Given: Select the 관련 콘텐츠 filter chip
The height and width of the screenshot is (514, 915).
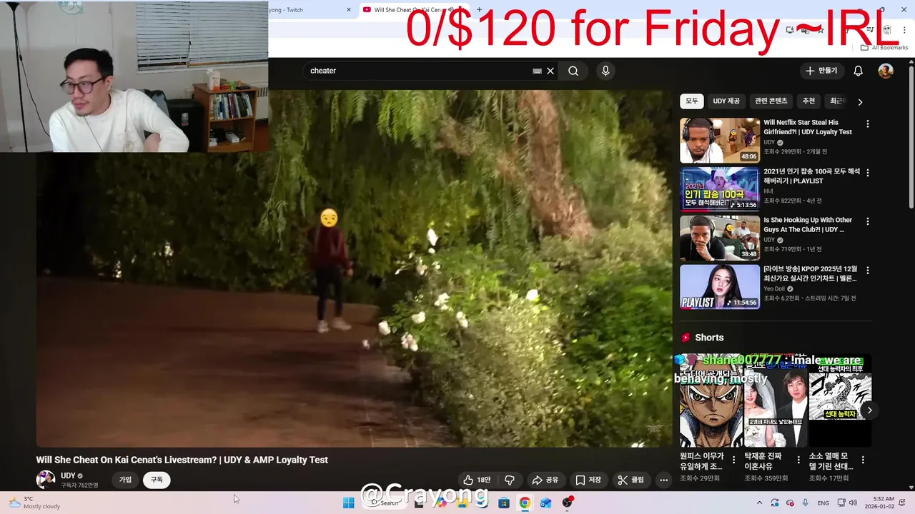Looking at the screenshot, I should tap(771, 101).
